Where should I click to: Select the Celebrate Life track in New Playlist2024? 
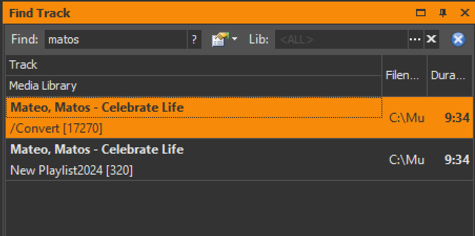click(x=97, y=149)
